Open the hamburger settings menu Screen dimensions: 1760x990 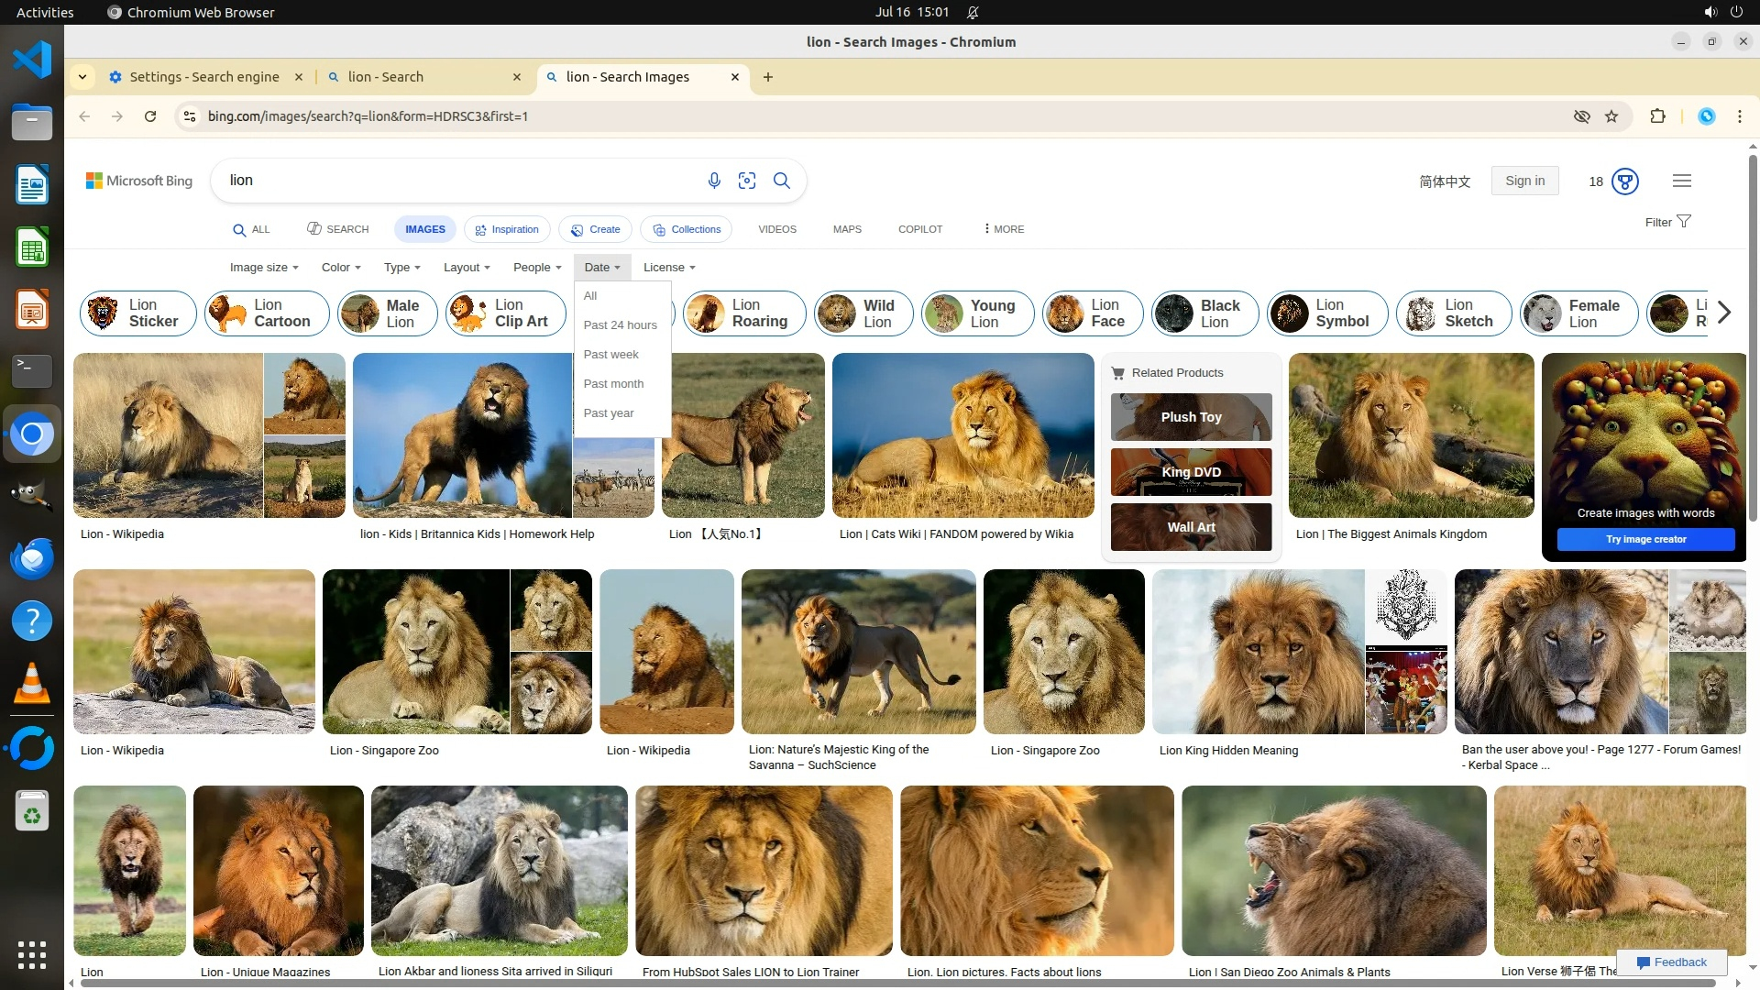point(1681,181)
